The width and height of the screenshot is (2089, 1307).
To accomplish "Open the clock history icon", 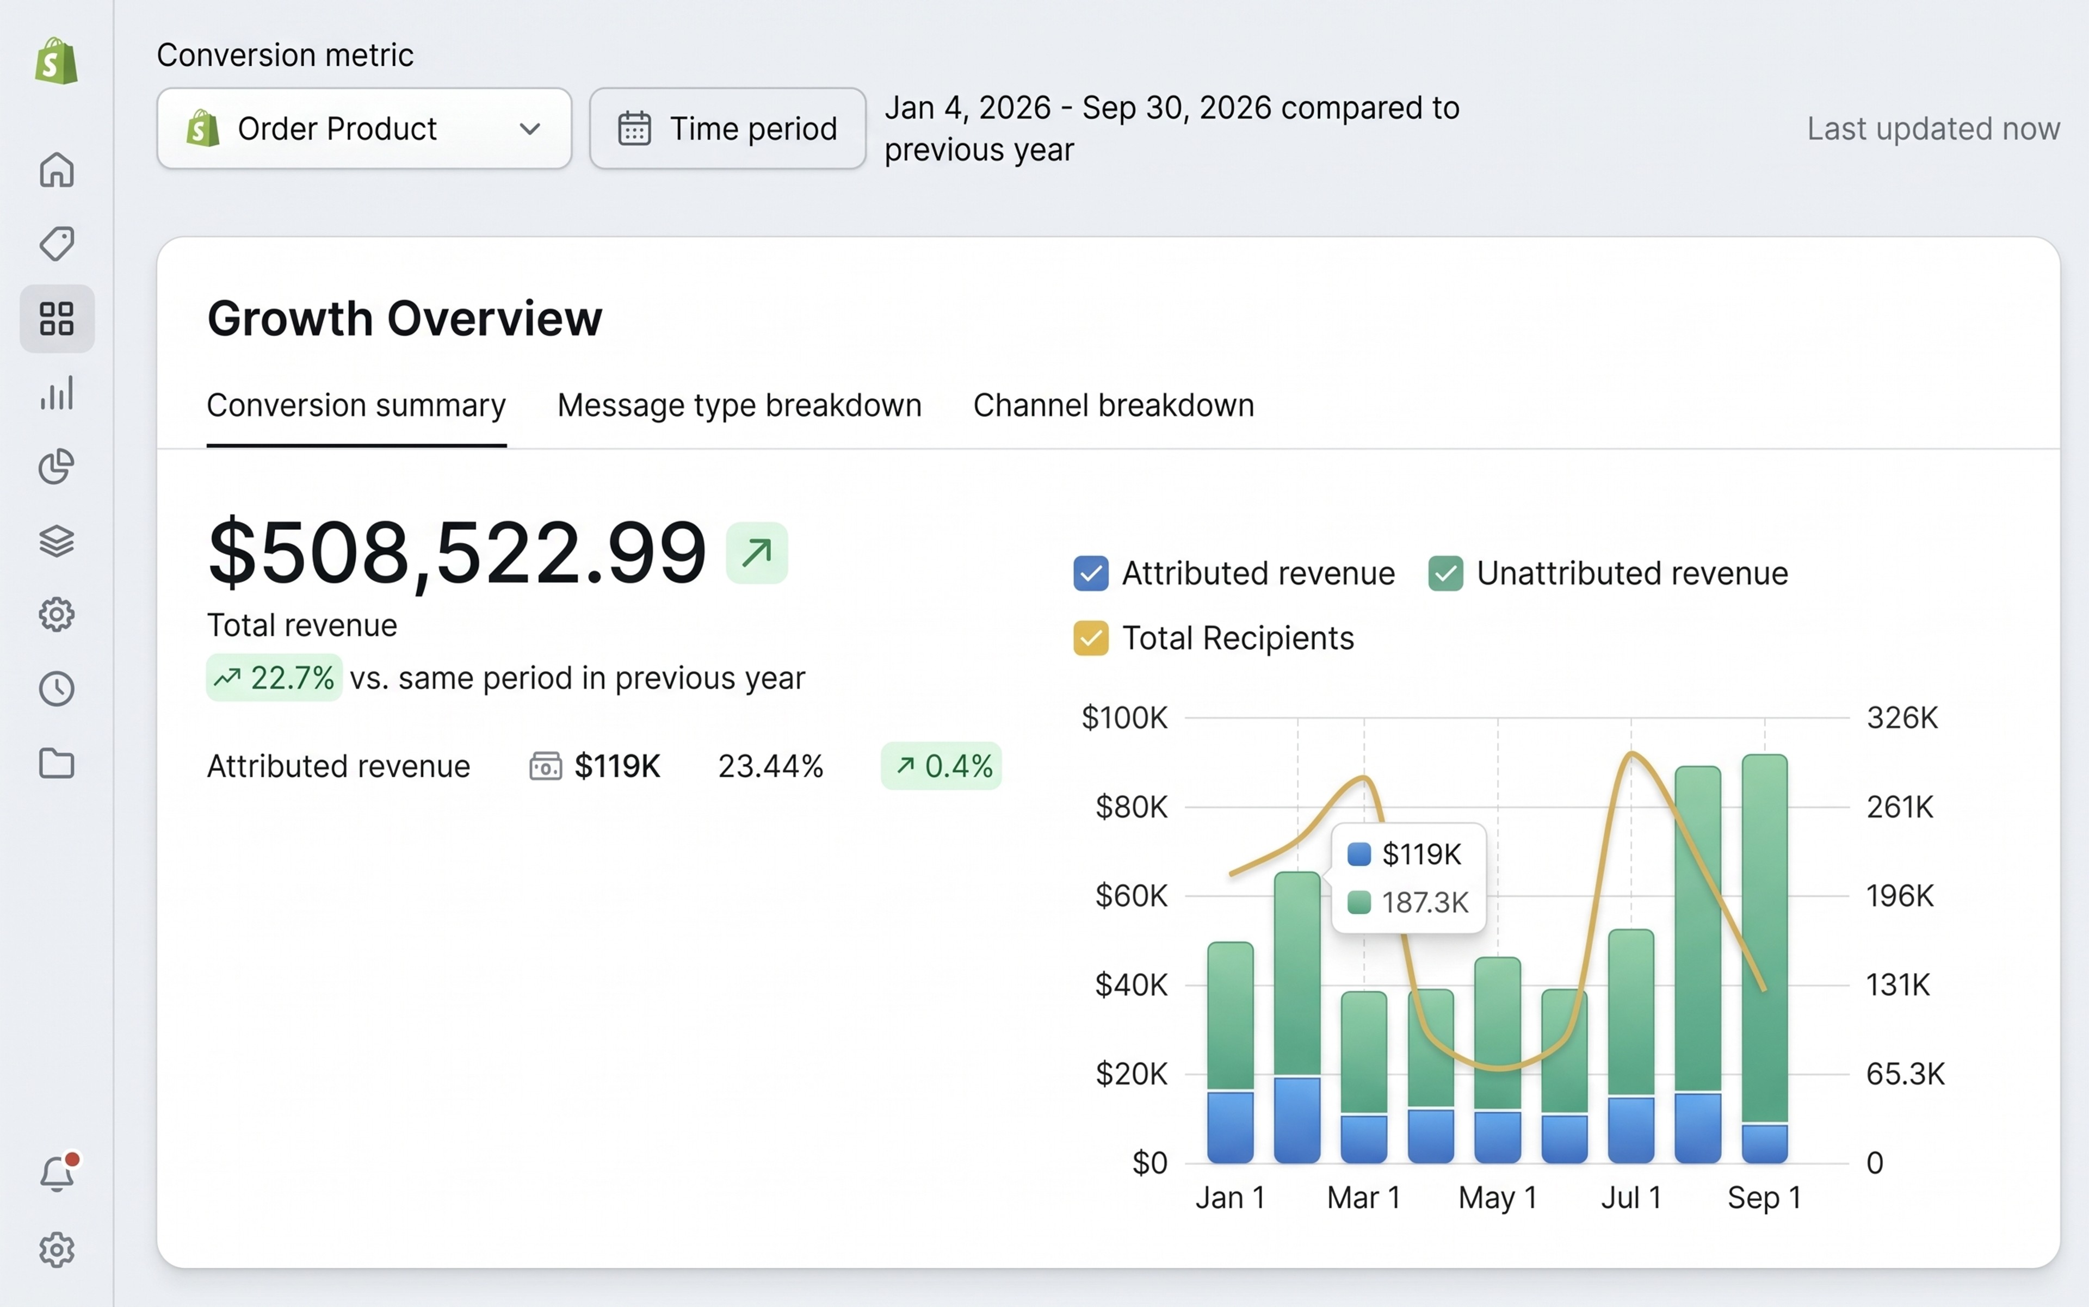I will point(56,689).
